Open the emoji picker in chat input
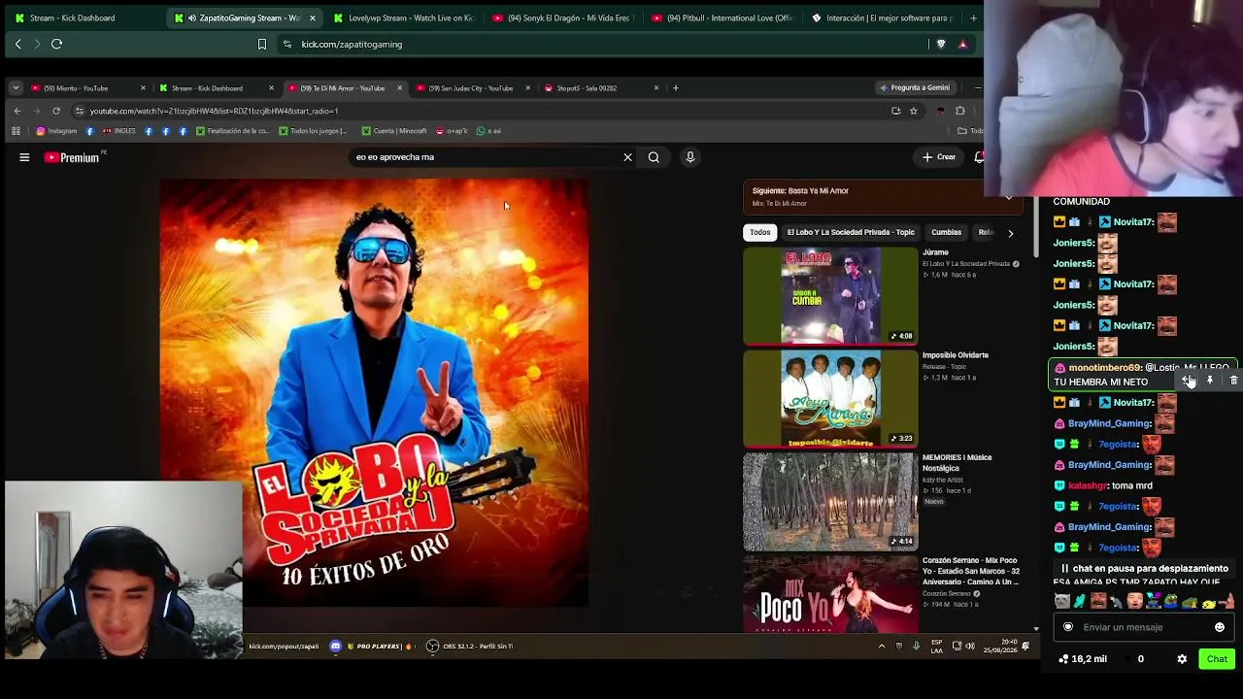The image size is (1243, 699). click(x=1220, y=627)
